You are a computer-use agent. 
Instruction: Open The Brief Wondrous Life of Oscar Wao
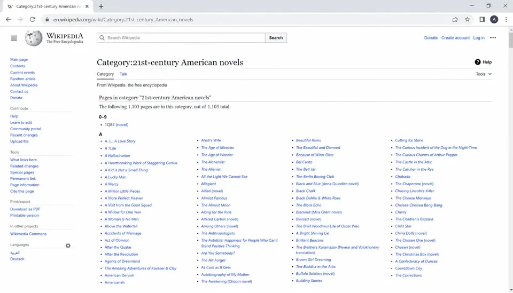pos(328,226)
